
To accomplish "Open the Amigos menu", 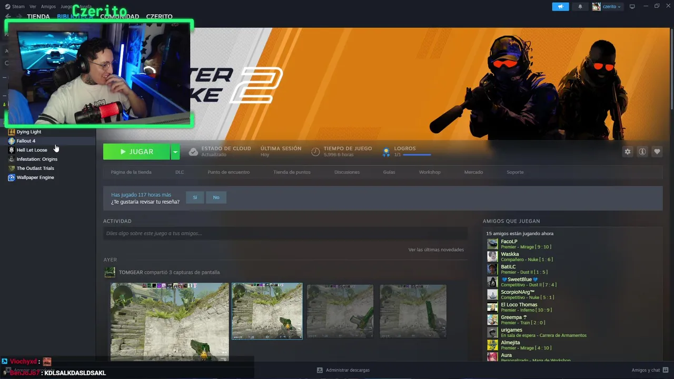I will coord(48,7).
